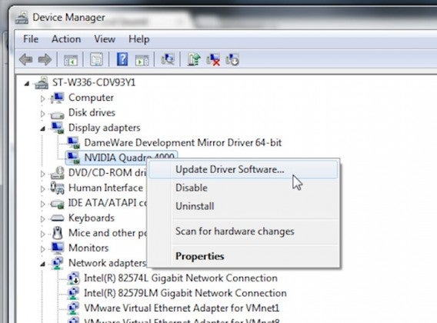The image size is (437, 323).
Task: Click the IDE ATA/ATAPI controllers icon
Action: (x=58, y=204)
